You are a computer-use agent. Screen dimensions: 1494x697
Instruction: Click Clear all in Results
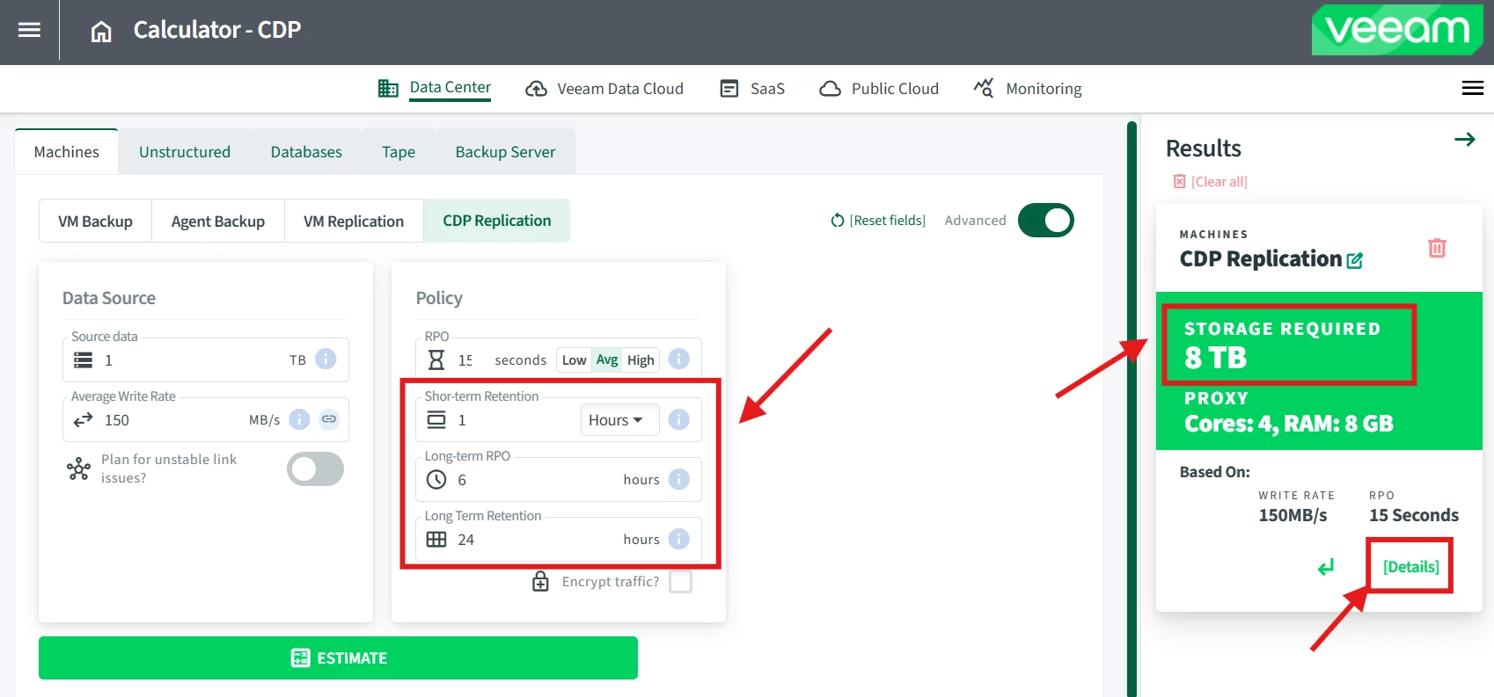point(1210,182)
